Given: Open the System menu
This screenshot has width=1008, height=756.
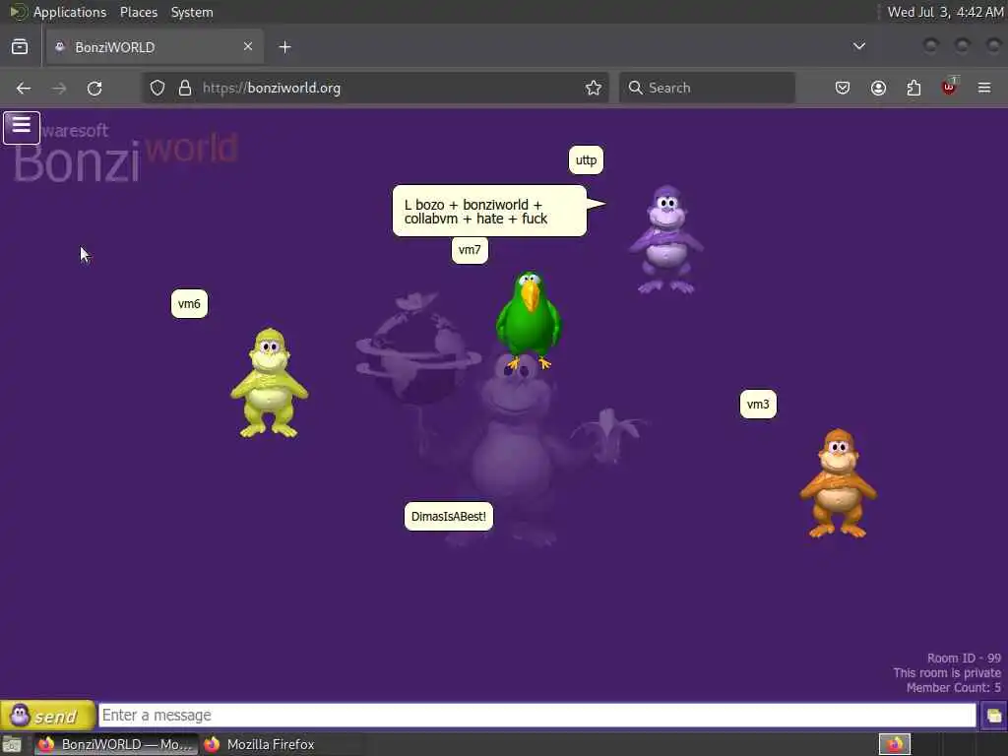Looking at the screenshot, I should point(192,12).
